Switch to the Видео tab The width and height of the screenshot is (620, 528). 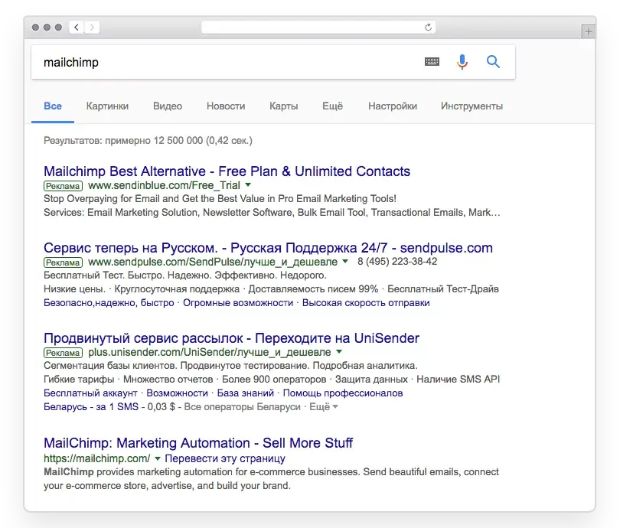click(x=168, y=106)
